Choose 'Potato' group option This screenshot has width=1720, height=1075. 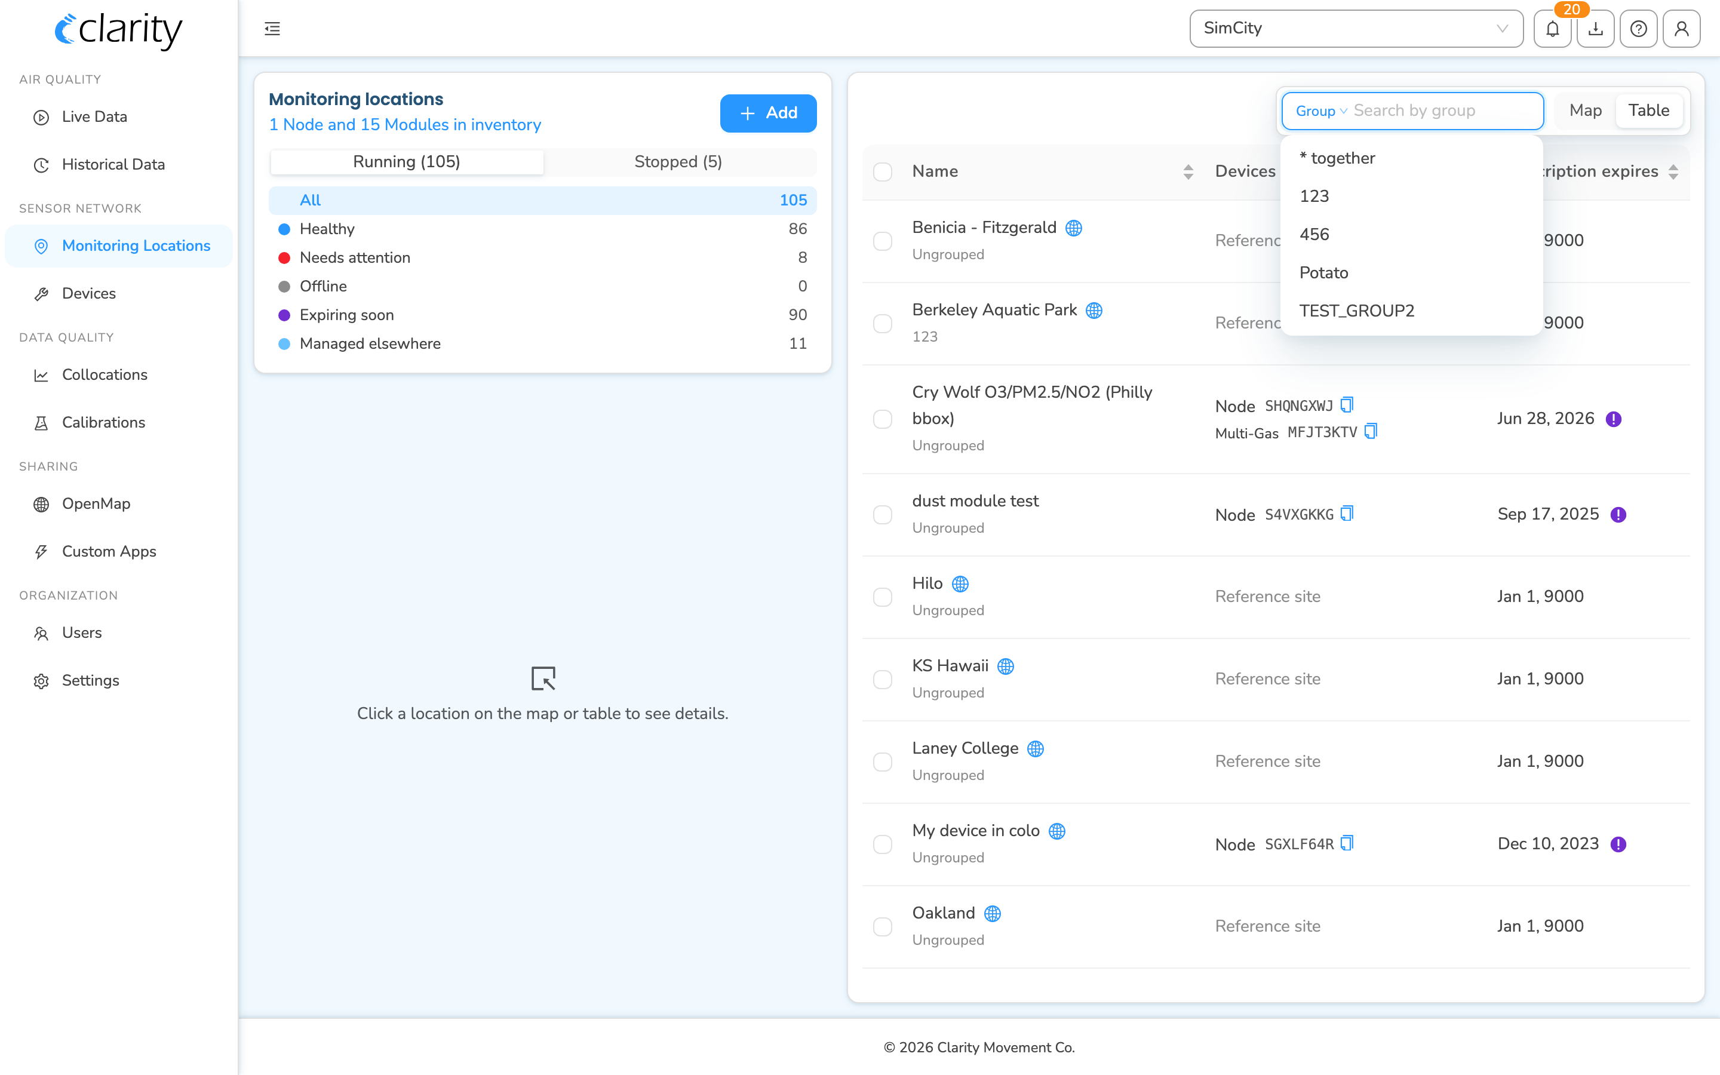pos(1411,273)
